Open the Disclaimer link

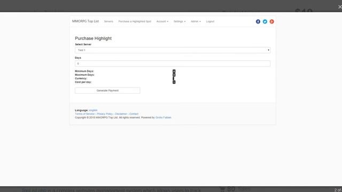121,114
